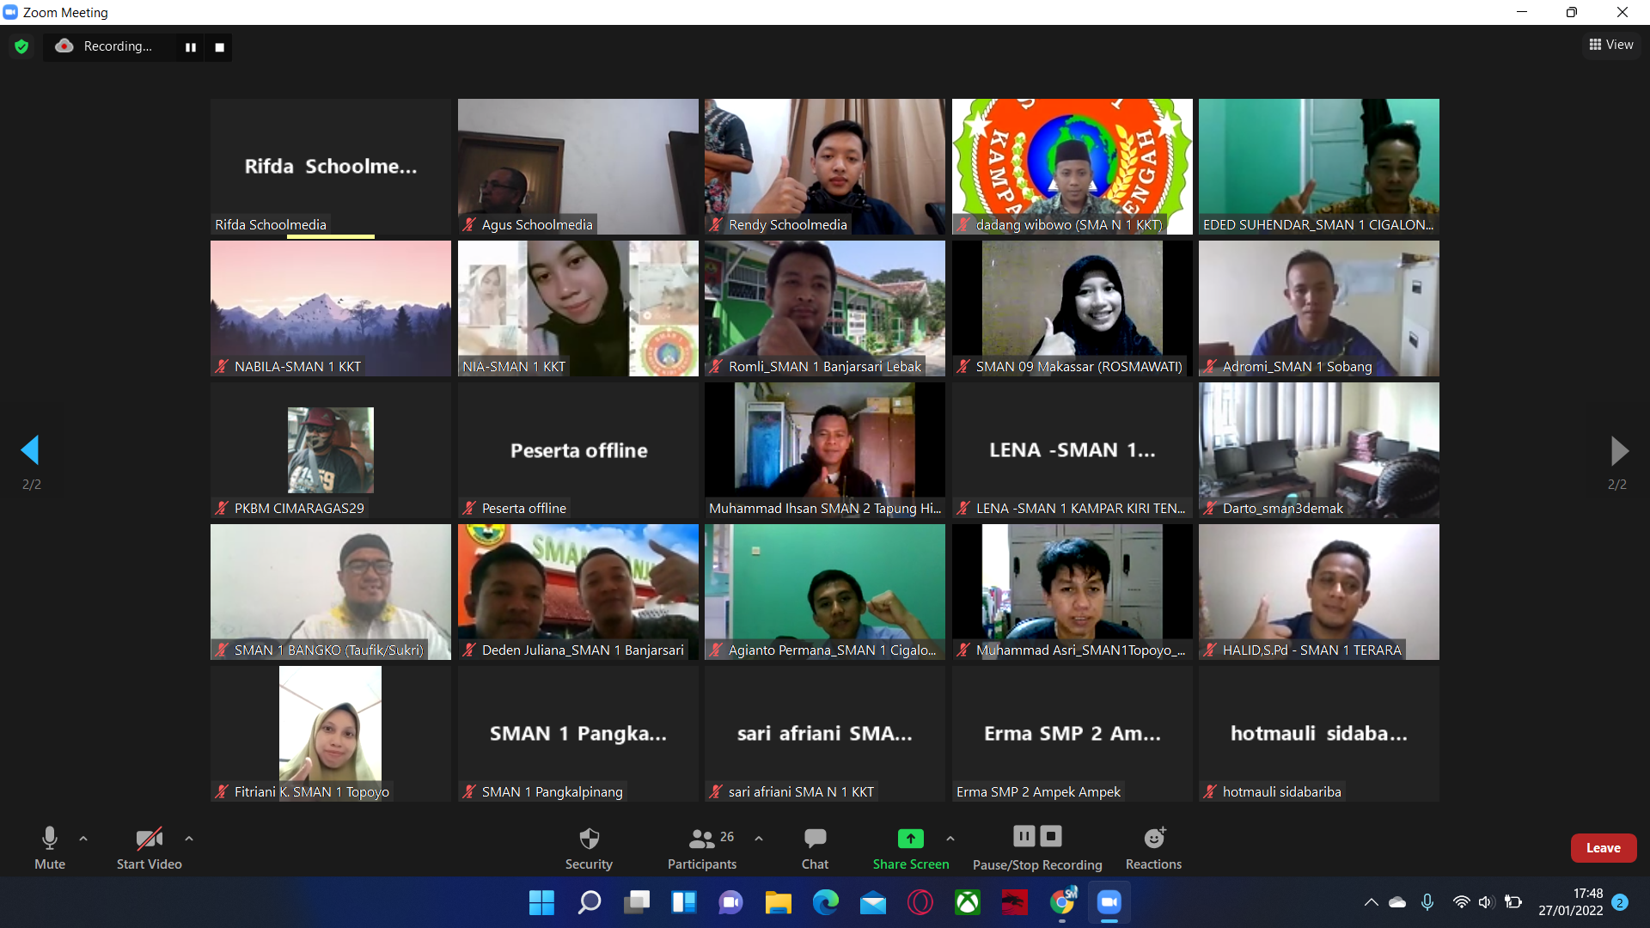Open the Security shield menu
1650x928 pixels.
pos(589,847)
